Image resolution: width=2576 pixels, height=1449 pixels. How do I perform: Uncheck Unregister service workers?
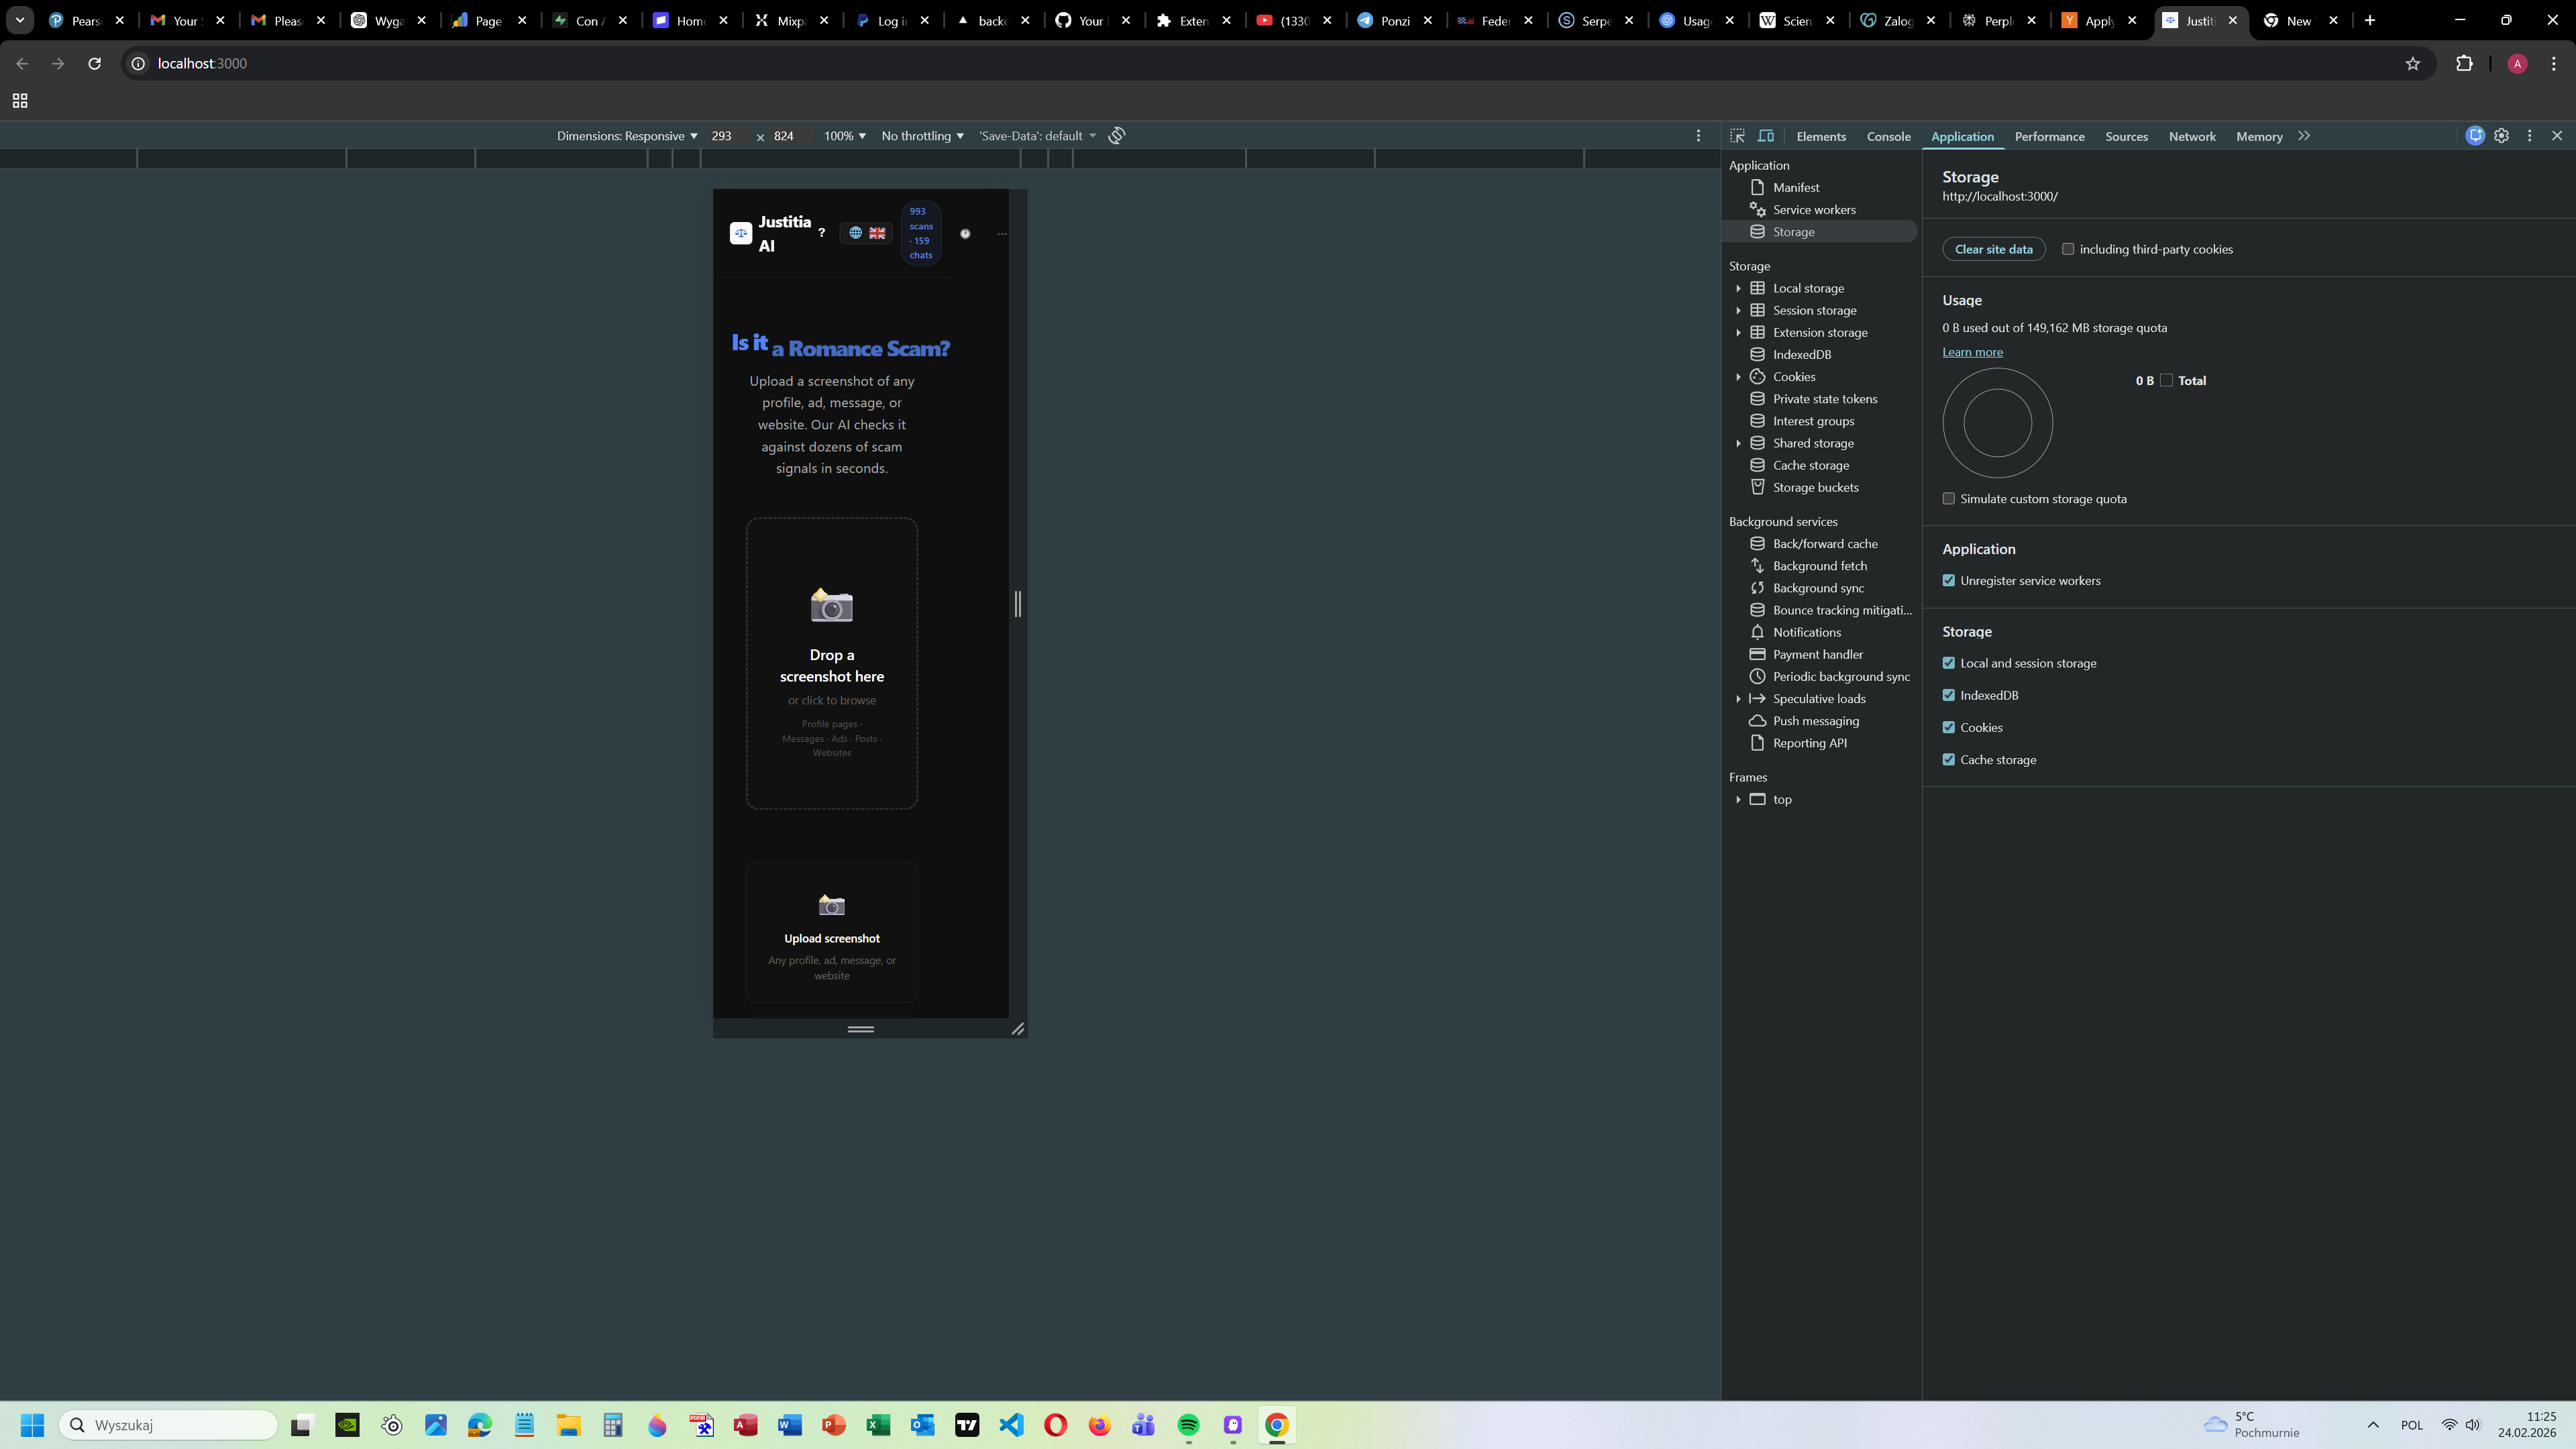[1948, 581]
